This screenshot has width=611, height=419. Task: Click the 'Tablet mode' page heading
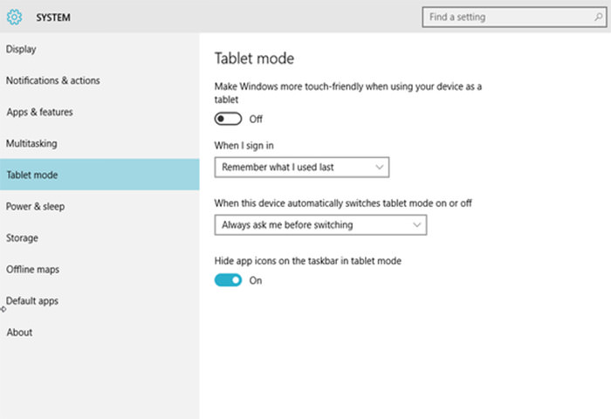[254, 58]
